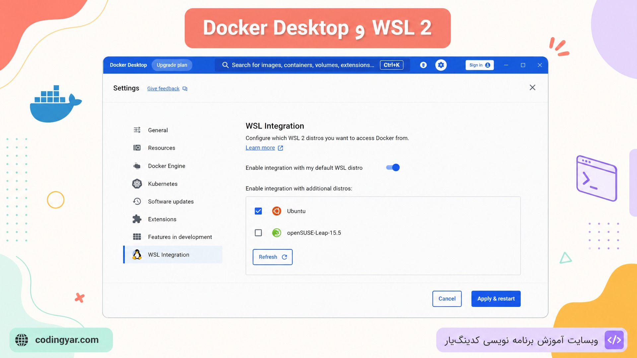Viewport: 637px width, 358px height.
Task: Click the Ctrl+K shortcut badge
Action: click(x=391, y=65)
